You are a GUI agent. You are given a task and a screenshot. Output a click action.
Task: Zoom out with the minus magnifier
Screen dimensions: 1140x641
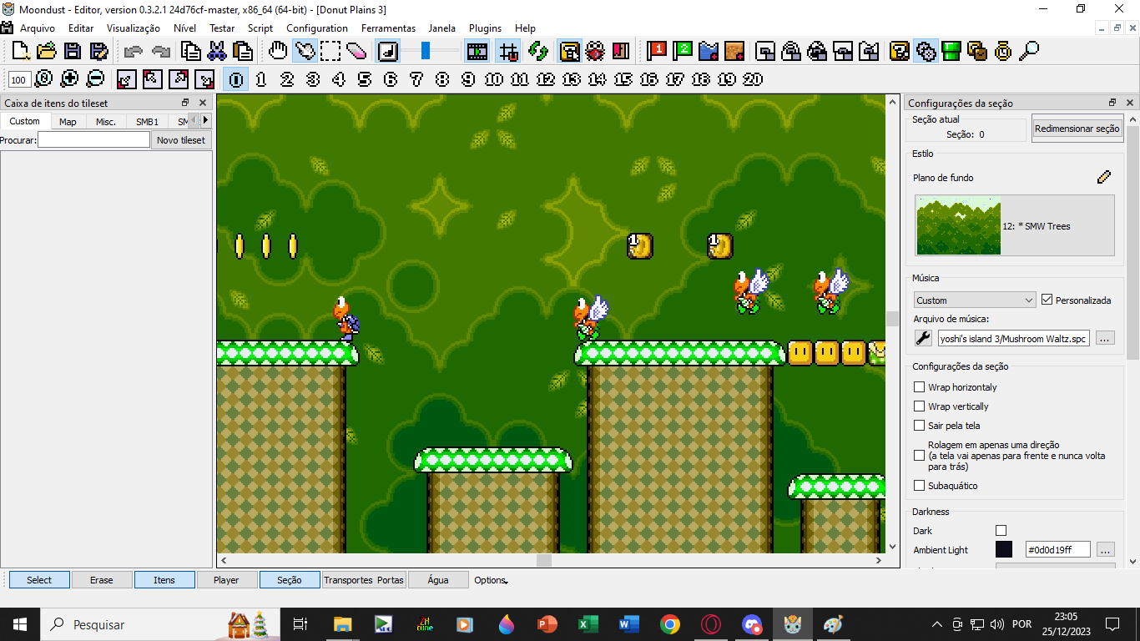pyautogui.click(x=96, y=79)
